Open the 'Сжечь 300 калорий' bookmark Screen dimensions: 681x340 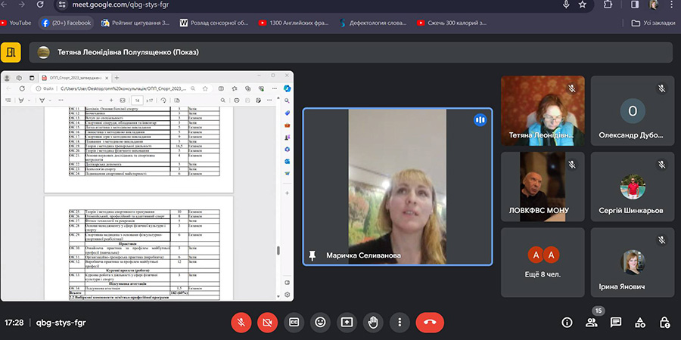[x=452, y=23]
